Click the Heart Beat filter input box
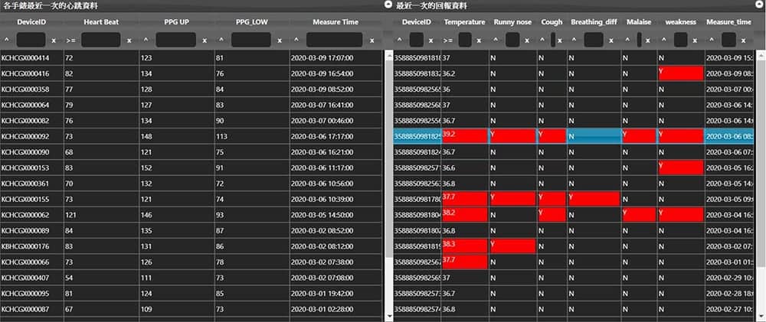 101,40
